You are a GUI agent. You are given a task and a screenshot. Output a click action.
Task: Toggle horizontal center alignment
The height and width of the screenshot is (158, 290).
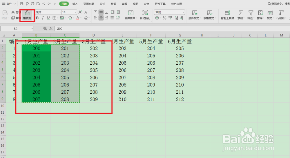101,18
